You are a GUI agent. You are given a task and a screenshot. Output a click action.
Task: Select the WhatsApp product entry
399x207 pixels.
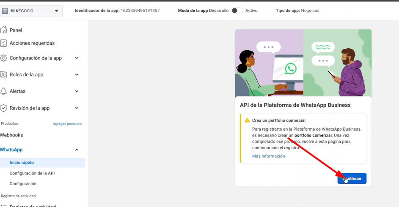tap(11, 150)
